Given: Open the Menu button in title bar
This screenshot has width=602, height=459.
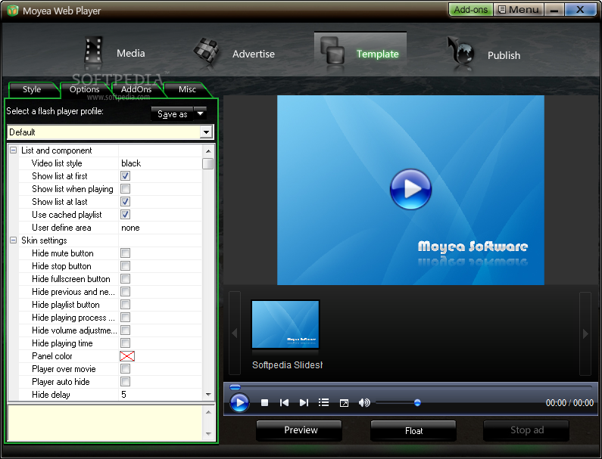Looking at the screenshot, I should coord(518,10).
